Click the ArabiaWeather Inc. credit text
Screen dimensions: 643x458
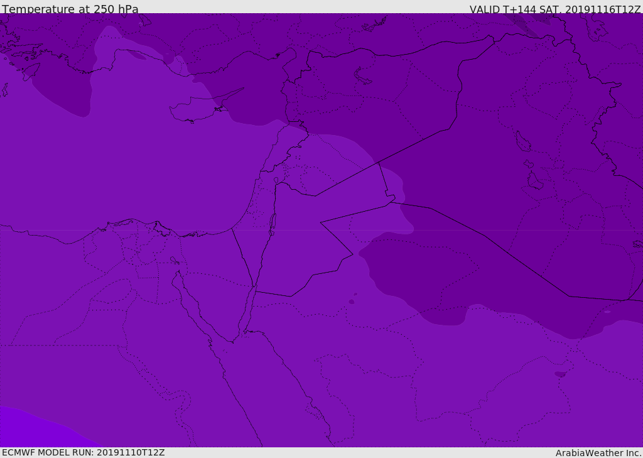tap(598, 453)
